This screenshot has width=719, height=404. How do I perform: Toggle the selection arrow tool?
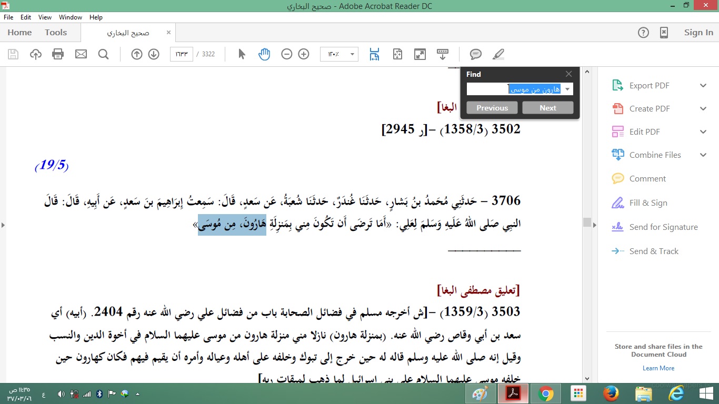coord(242,54)
